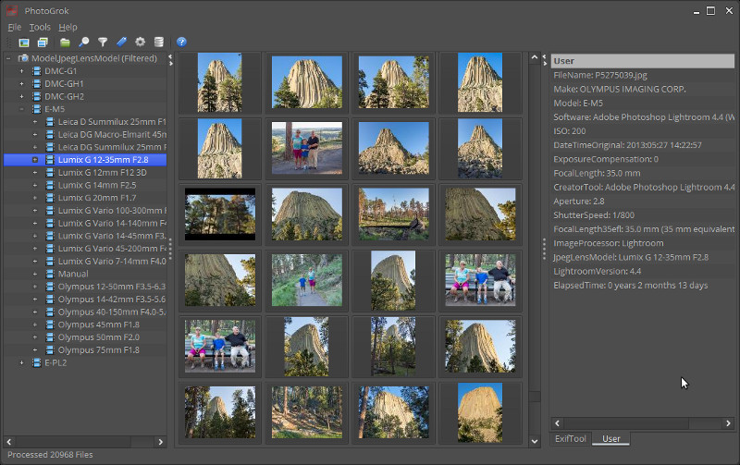Click the blue tag icon in toolbar

(121, 43)
